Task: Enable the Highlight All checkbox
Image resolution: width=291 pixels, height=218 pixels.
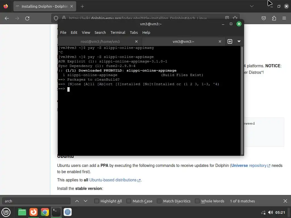Action: (x=97, y=201)
